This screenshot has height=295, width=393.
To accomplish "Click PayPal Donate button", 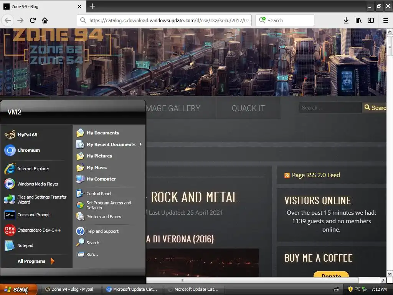I will click(331, 274).
